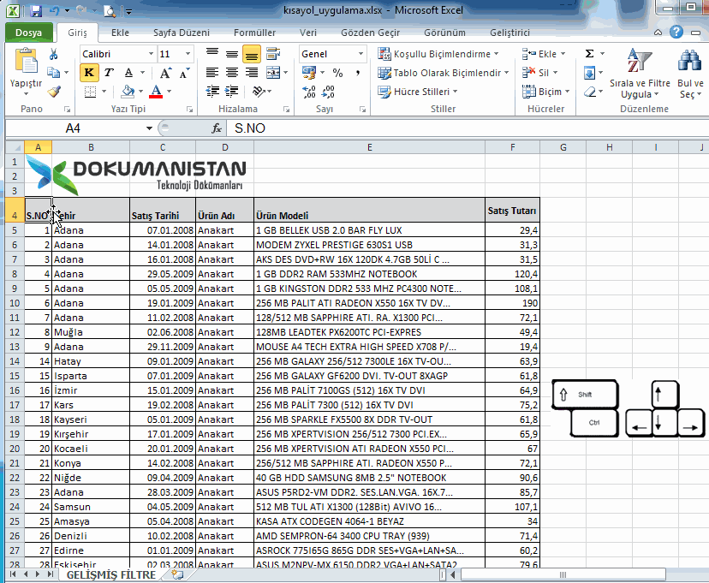The height and width of the screenshot is (583, 709).
Task: Open Tablo Olarak Biçimlendir menu
Action: (444, 73)
